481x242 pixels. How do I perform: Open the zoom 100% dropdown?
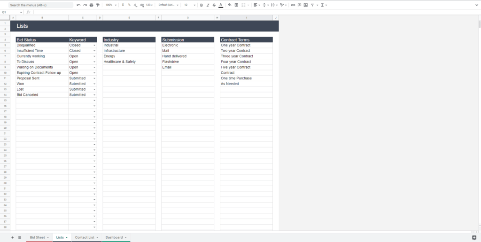(111, 5)
